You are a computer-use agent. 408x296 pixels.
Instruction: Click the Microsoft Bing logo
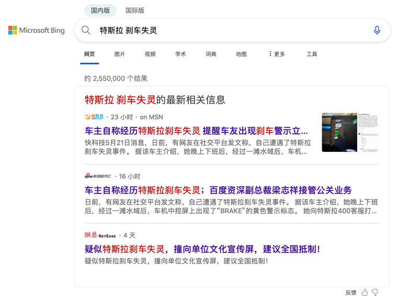click(x=37, y=30)
